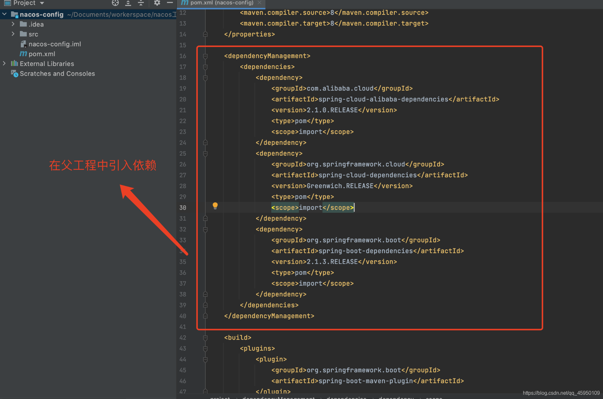Select Scratches and Consoles node

[57, 74]
